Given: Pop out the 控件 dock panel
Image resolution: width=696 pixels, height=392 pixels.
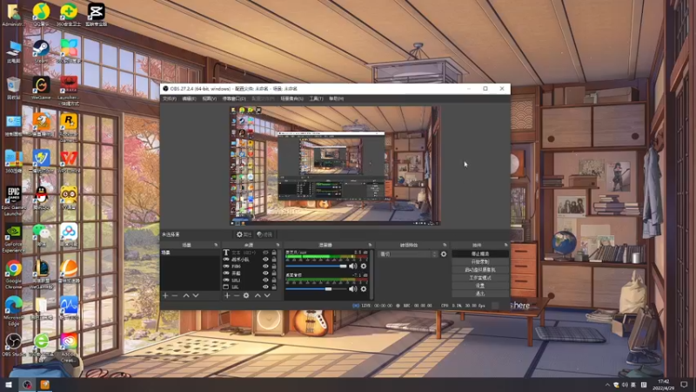Looking at the screenshot, I should coord(505,245).
